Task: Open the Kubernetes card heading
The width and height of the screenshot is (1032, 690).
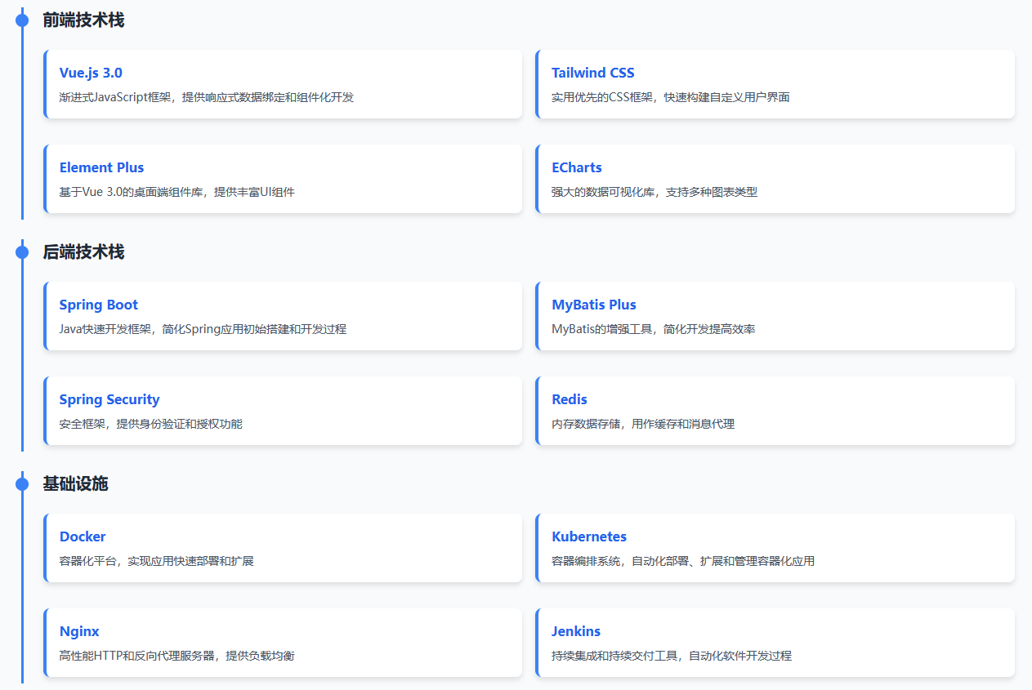Action: click(x=589, y=536)
